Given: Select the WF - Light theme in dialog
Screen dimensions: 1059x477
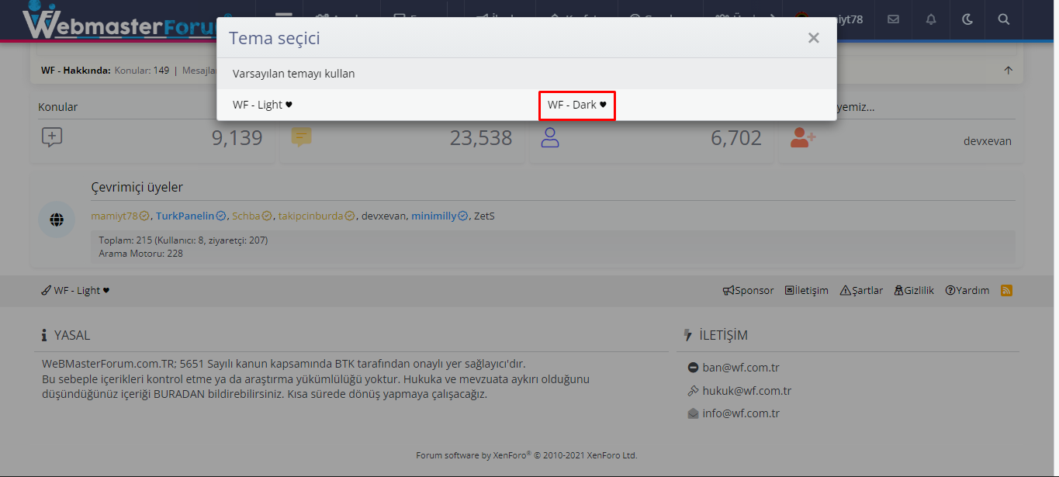Looking at the screenshot, I should tap(262, 105).
